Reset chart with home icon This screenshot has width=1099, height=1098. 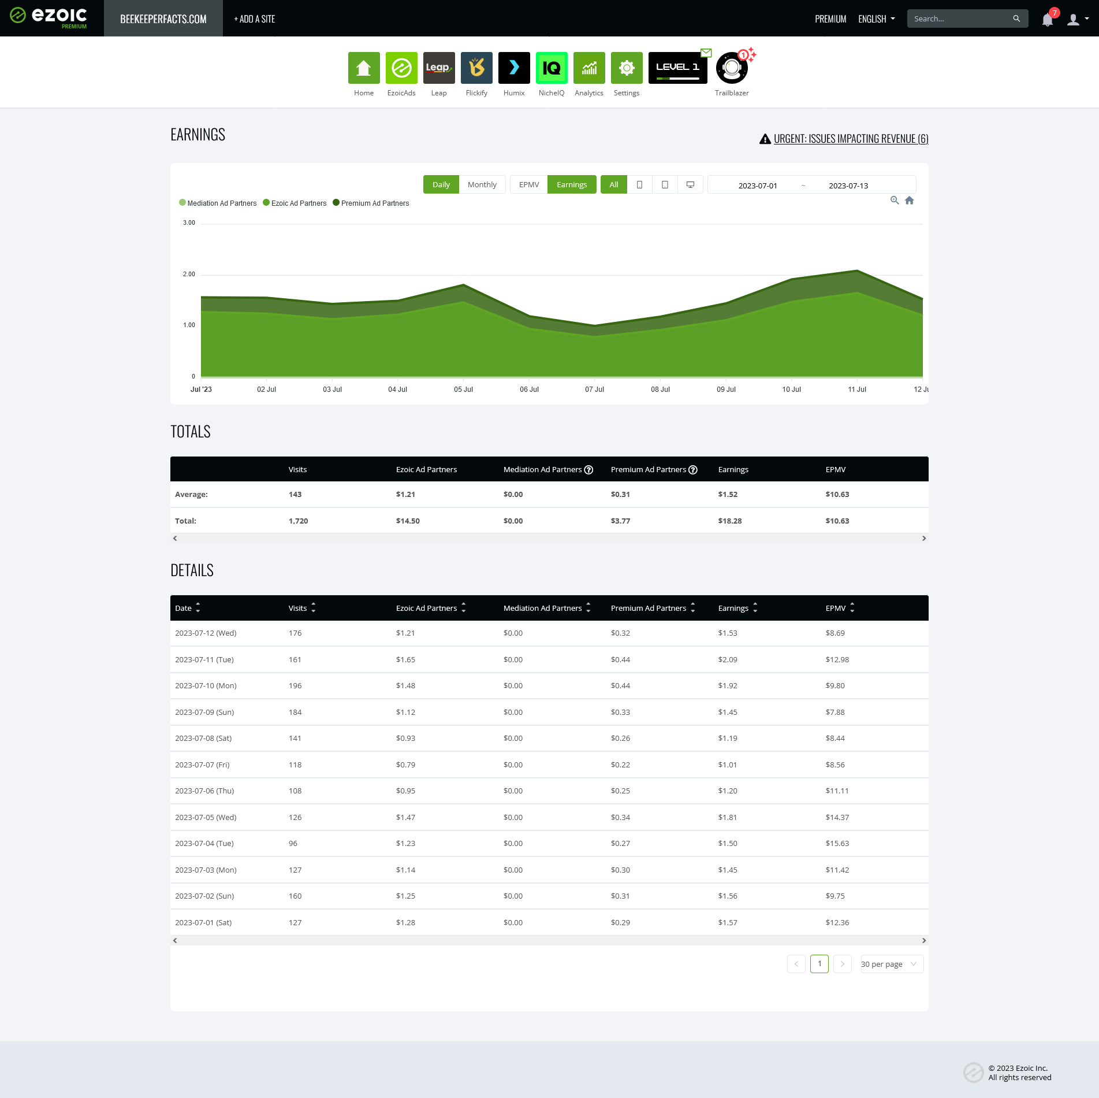click(x=910, y=201)
